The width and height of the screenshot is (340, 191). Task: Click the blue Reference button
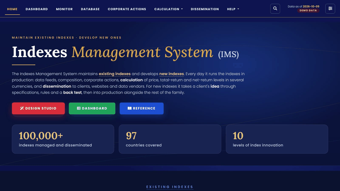coord(142,108)
